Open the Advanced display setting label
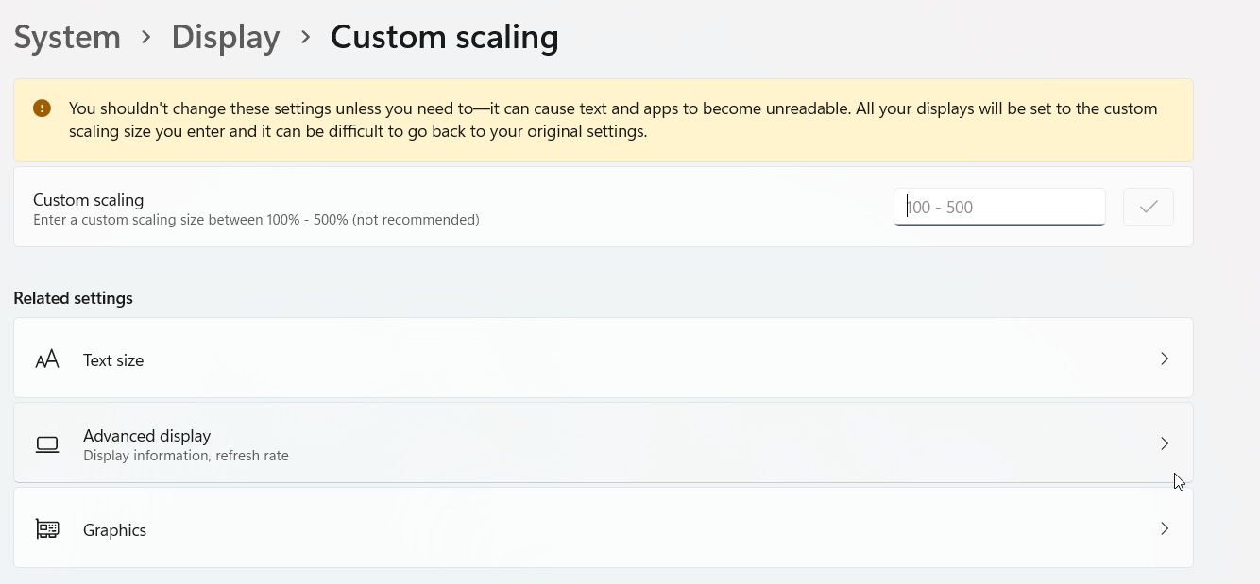Viewport: 1260px width, 584px height. coord(146,436)
